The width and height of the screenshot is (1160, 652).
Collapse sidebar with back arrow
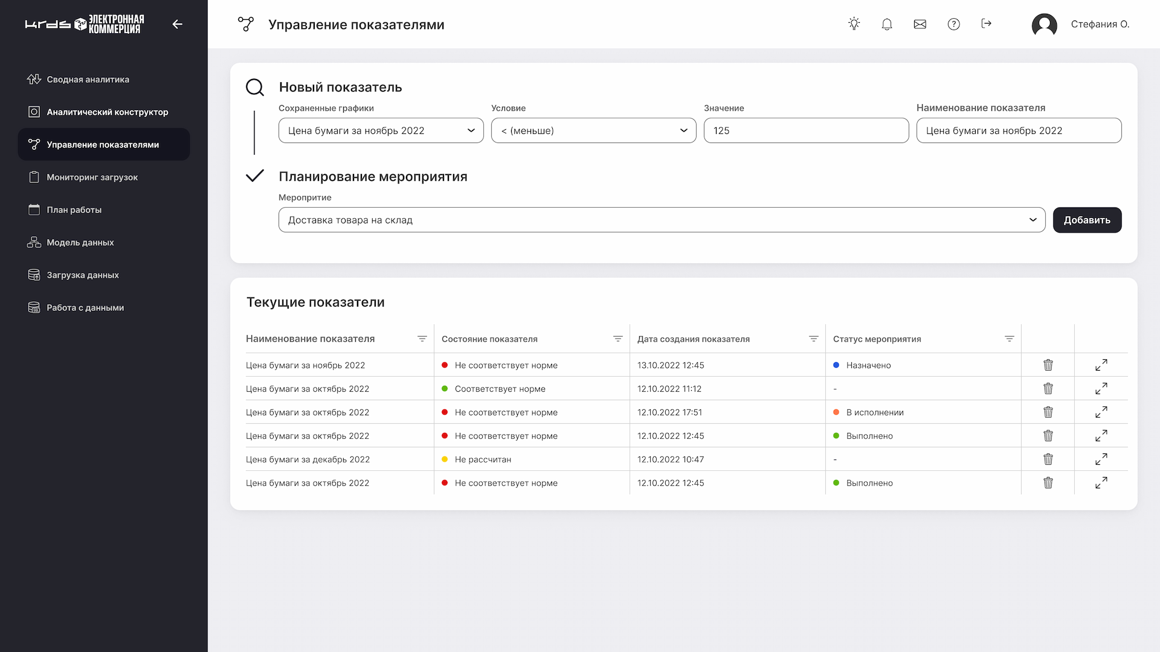click(x=177, y=24)
